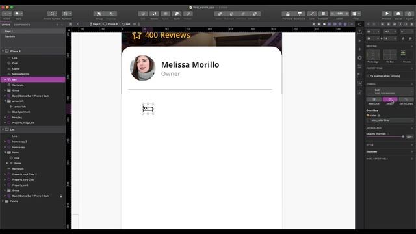Click the Edit toolbar icon
Screen dimensions: 416x234
143,14
